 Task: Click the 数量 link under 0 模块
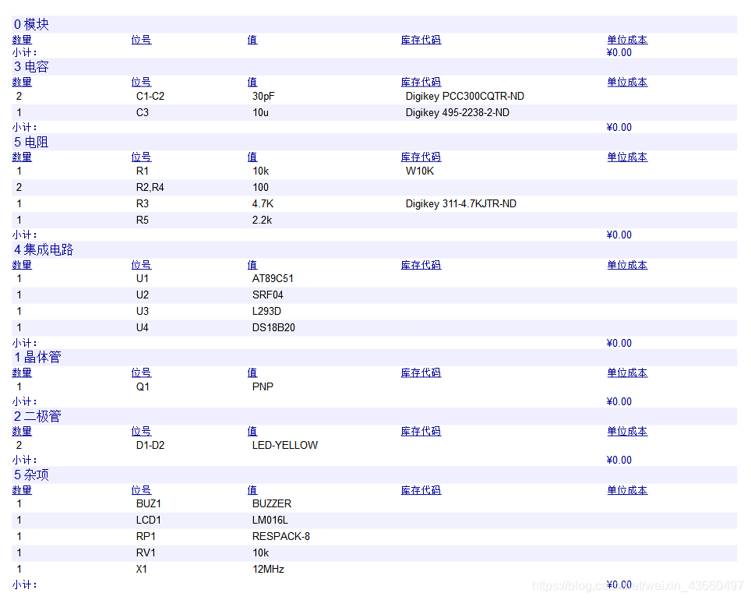click(x=22, y=40)
